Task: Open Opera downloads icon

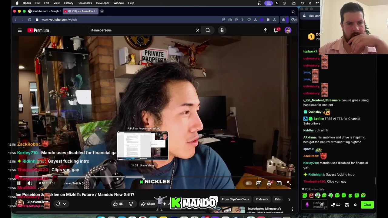Action: (x=256, y=20)
